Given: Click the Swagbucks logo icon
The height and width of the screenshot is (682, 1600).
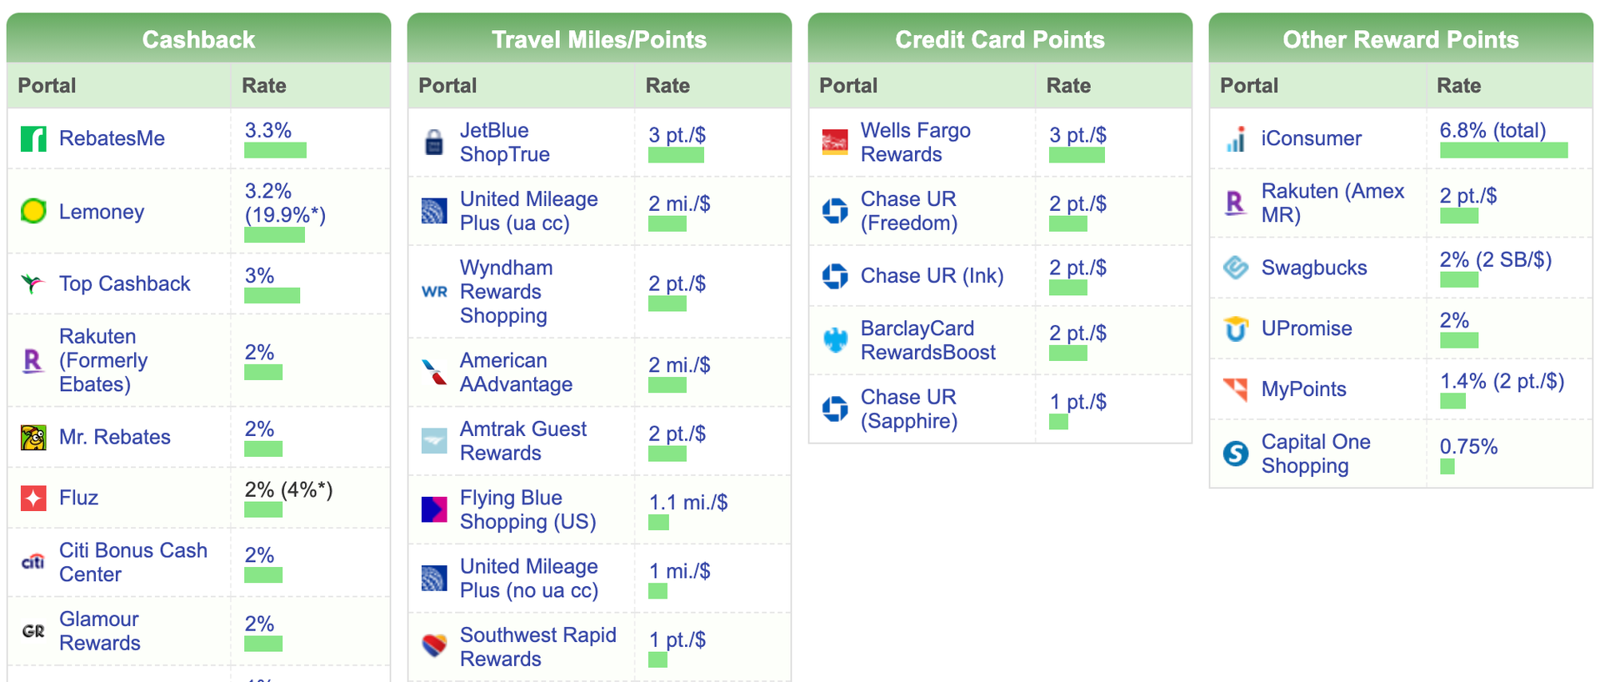Looking at the screenshot, I should [x=1234, y=267].
